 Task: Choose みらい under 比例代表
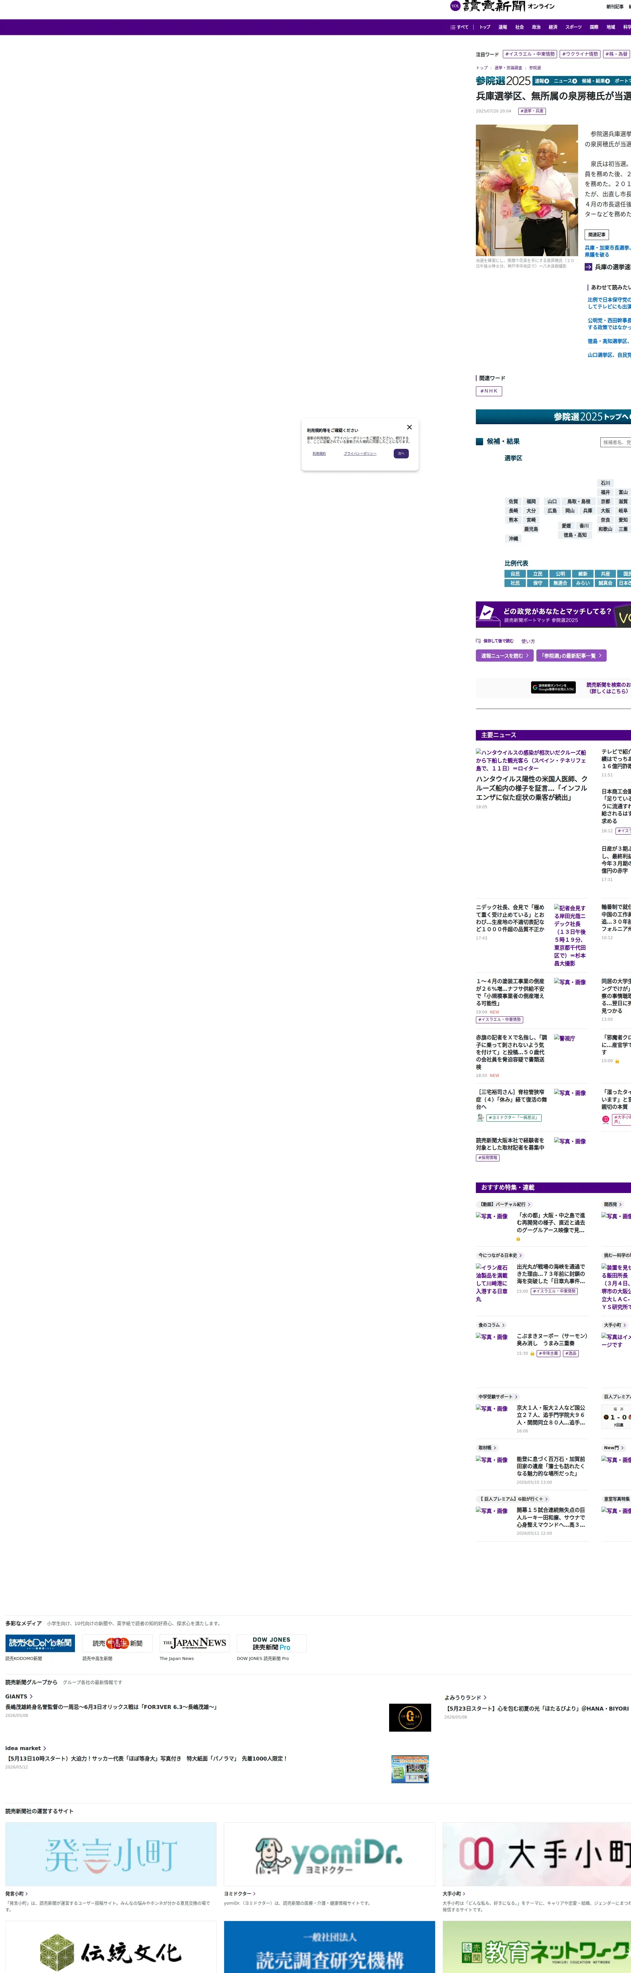(583, 583)
